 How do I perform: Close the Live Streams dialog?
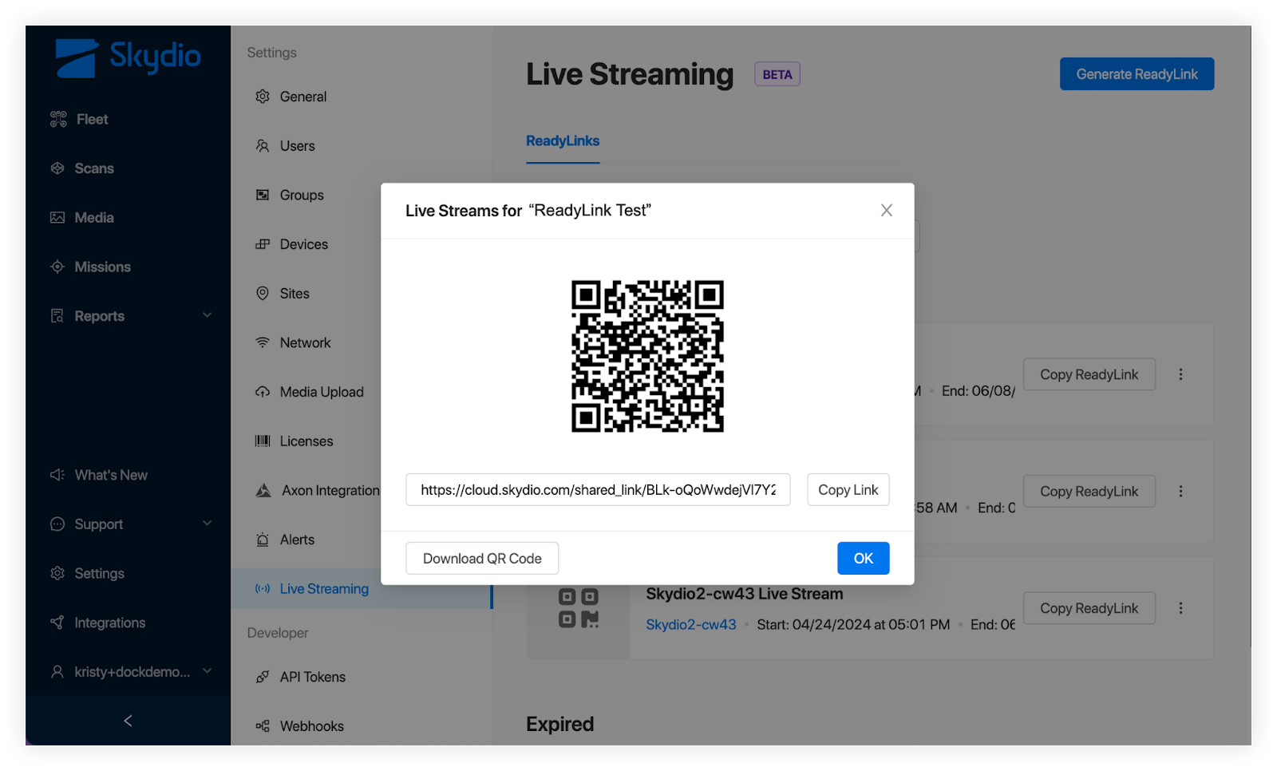click(886, 211)
